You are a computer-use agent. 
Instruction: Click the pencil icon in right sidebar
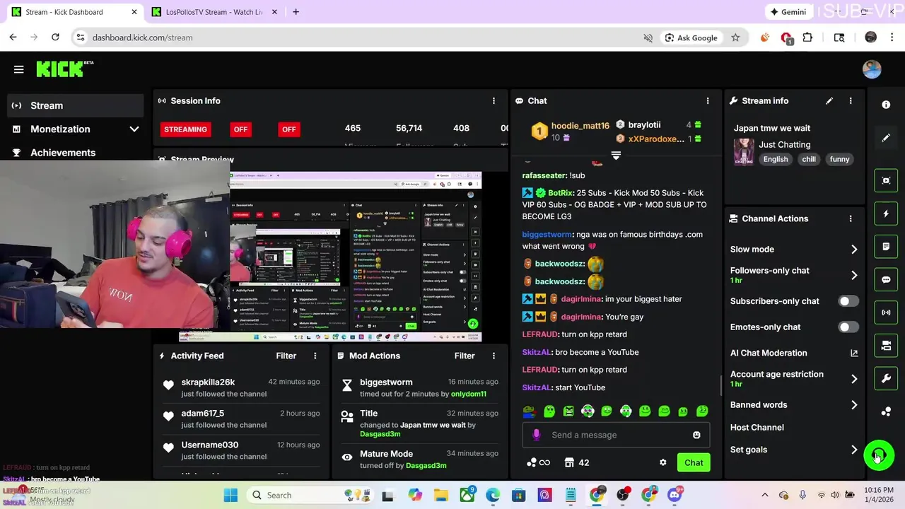pyautogui.click(x=886, y=138)
